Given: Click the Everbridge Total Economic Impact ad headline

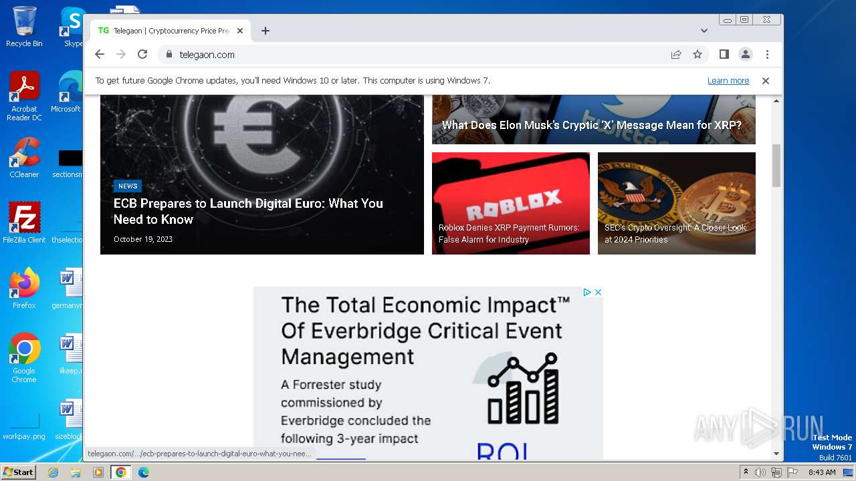Looking at the screenshot, I should 425,331.
